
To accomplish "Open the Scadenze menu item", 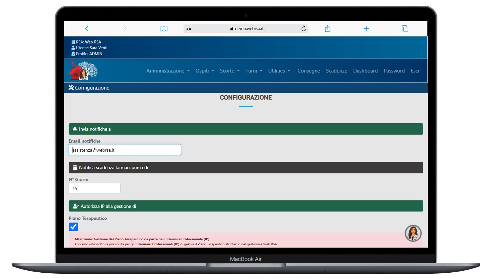I will coord(336,71).
